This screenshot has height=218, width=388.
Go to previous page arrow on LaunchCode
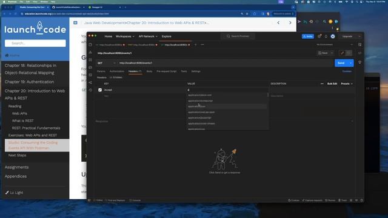[x=278, y=23]
